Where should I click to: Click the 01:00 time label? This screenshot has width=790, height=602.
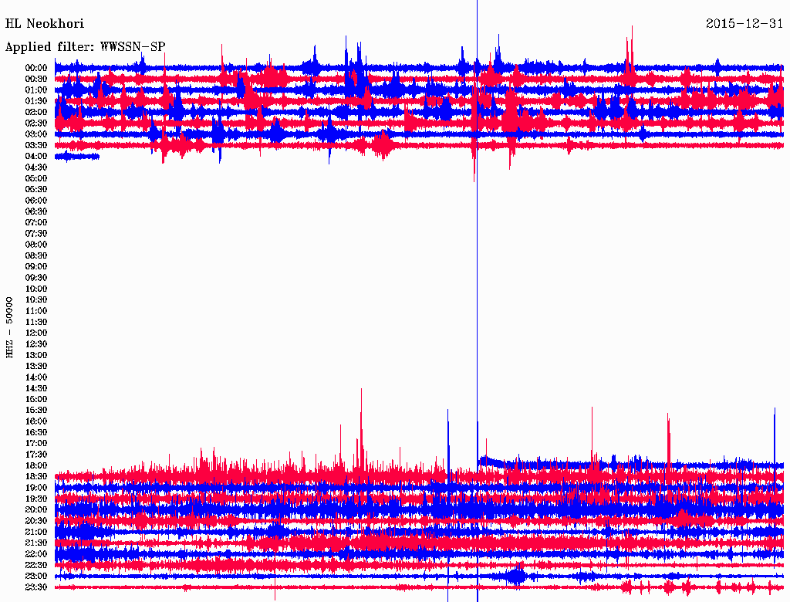(36, 90)
